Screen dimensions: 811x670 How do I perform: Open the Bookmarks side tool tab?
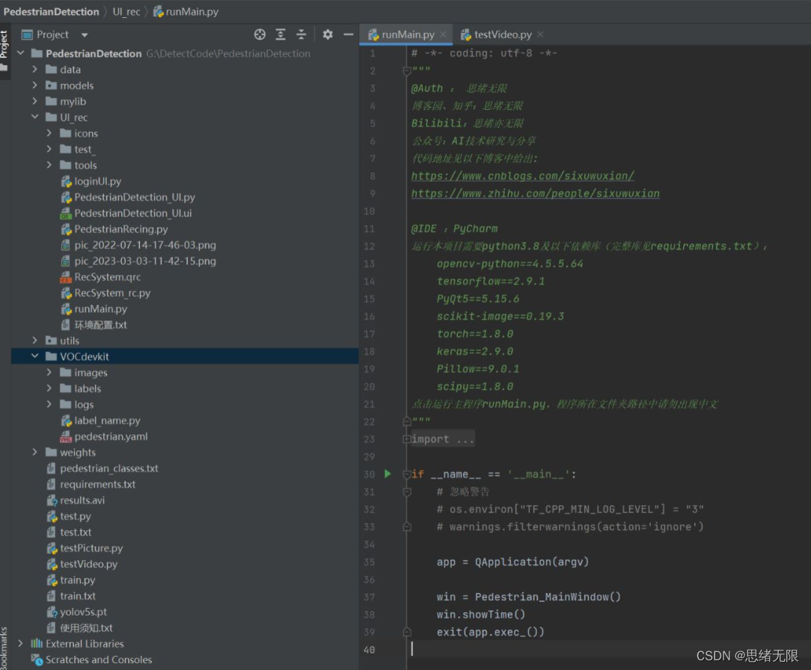tap(4, 648)
